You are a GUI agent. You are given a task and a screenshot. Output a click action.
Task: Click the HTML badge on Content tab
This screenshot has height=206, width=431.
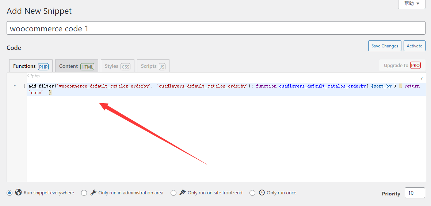pyautogui.click(x=87, y=67)
